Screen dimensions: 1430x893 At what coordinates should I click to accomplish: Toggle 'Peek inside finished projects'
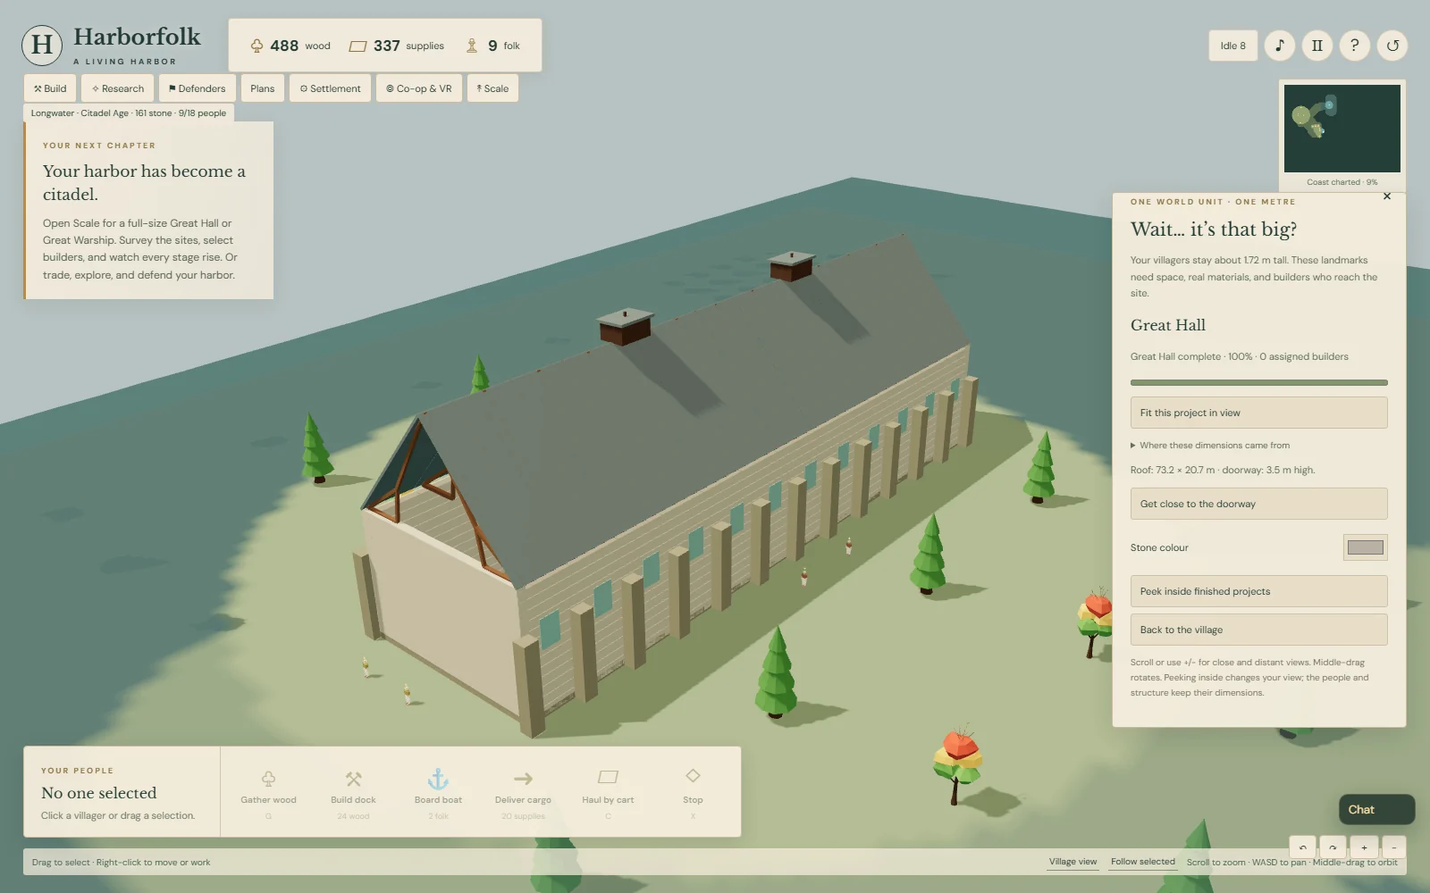(1258, 591)
